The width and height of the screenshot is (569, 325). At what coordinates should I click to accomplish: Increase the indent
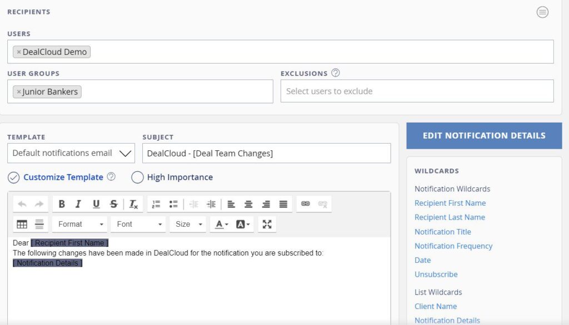[x=211, y=204]
